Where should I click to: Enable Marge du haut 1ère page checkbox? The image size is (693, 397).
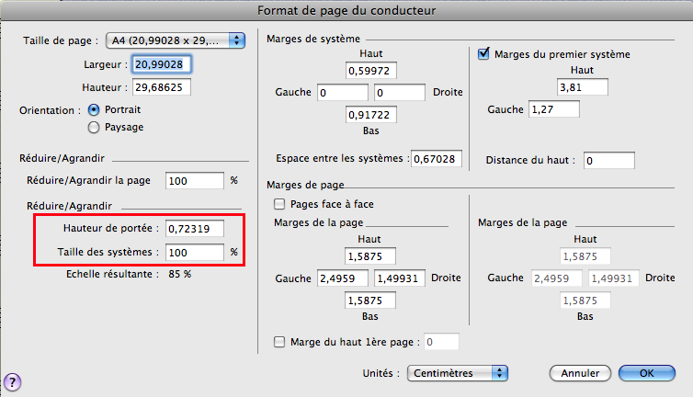[x=279, y=342]
